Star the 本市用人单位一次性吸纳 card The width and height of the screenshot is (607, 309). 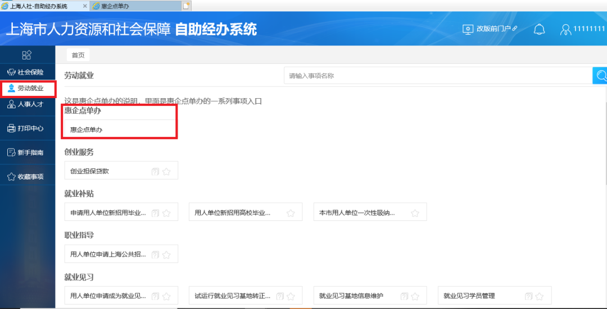tap(415, 213)
